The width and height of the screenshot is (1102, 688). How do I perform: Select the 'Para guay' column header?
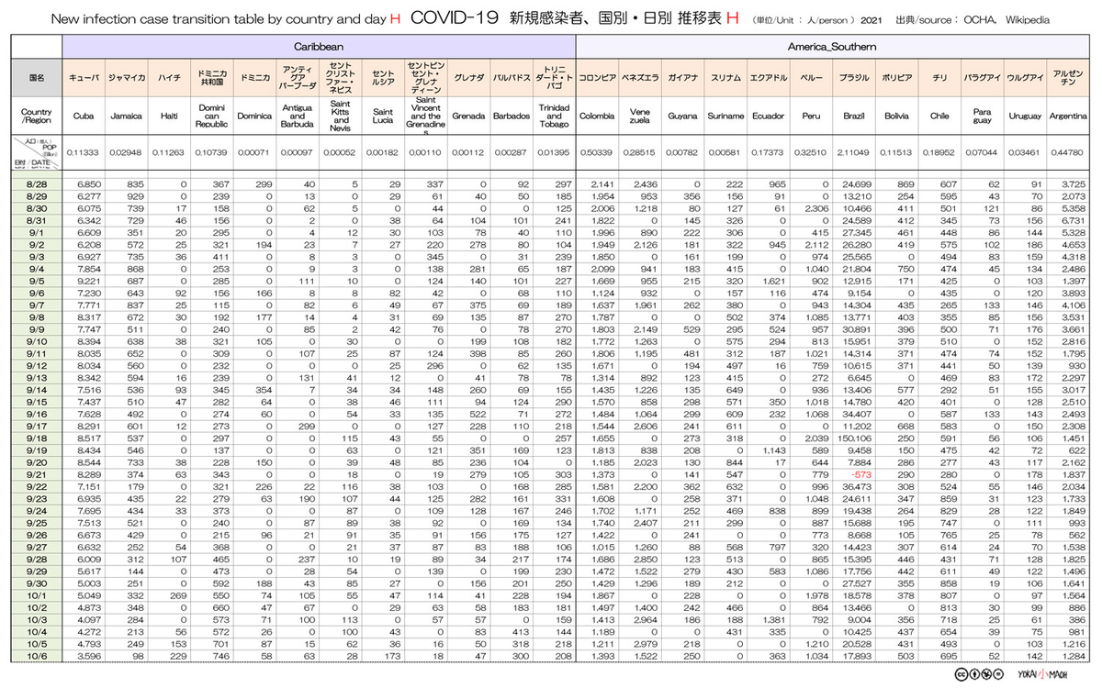[x=983, y=117]
